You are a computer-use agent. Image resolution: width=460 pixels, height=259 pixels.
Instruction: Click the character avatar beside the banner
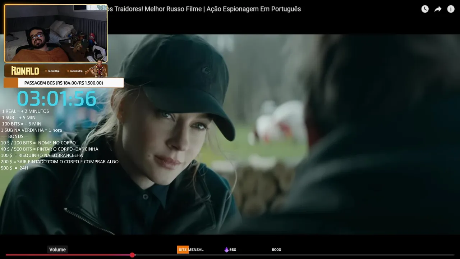(x=97, y=68)
